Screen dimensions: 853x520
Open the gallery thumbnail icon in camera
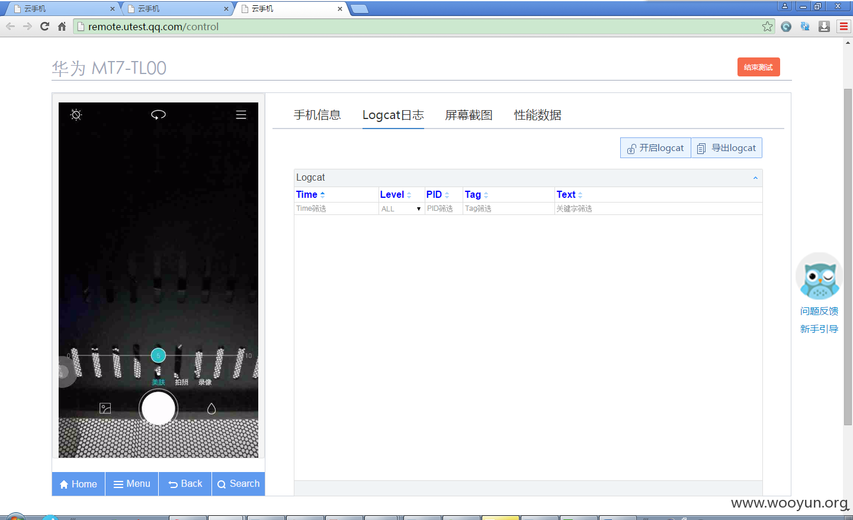click(x=105, y=408)
